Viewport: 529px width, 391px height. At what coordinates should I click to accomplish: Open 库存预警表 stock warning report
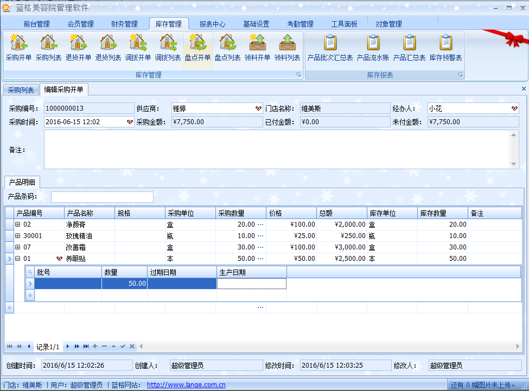(445, 47)
